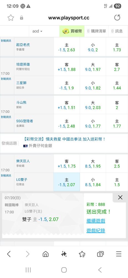Reload the page with the refresh icon

[x=117, y=18]
